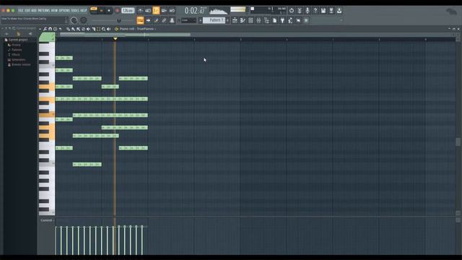Click the chain link toolbar icon
This screenshot has height=260, width=462.
click(164, 20)
